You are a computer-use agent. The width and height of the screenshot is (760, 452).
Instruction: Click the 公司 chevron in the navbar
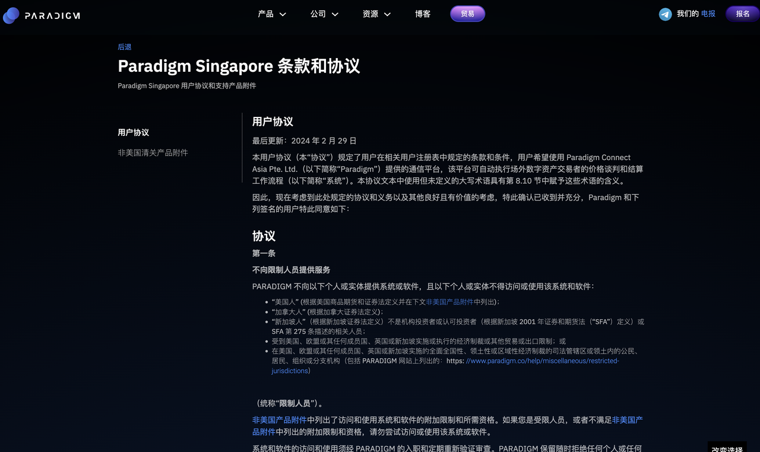pos(334,14)
